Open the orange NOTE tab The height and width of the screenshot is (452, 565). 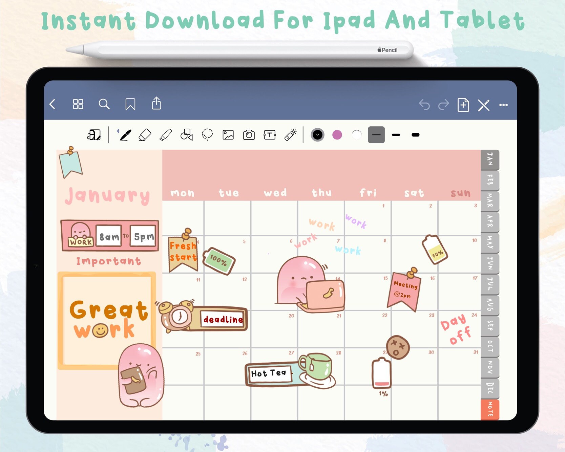point(490,409)
